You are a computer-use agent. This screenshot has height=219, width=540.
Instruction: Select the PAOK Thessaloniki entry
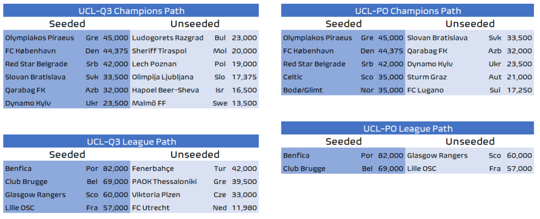pyautogui.click(x=164, y=181)
